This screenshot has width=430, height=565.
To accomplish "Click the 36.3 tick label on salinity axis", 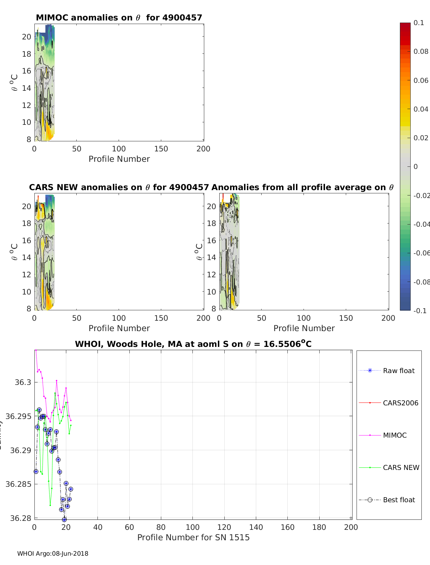I will click(x=23, y=382).
